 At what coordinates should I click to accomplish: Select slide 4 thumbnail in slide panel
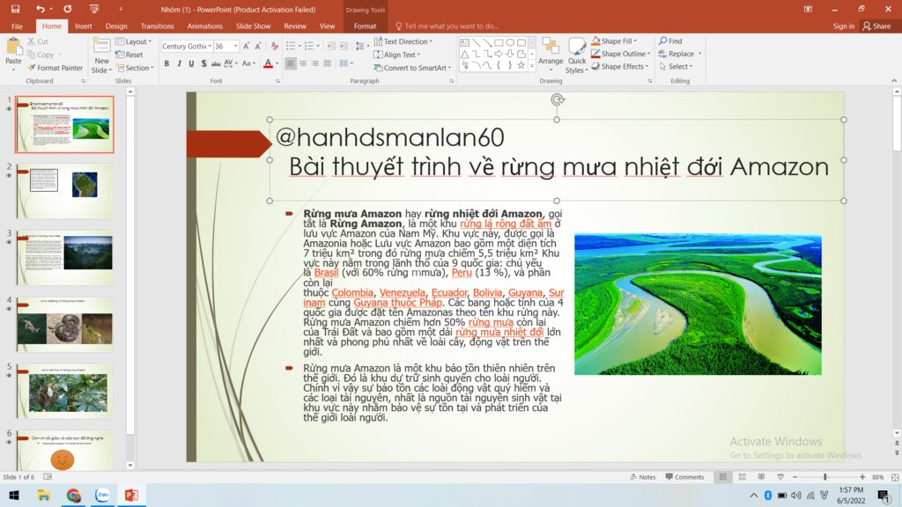pyautogui.click(x=64, y=325)
